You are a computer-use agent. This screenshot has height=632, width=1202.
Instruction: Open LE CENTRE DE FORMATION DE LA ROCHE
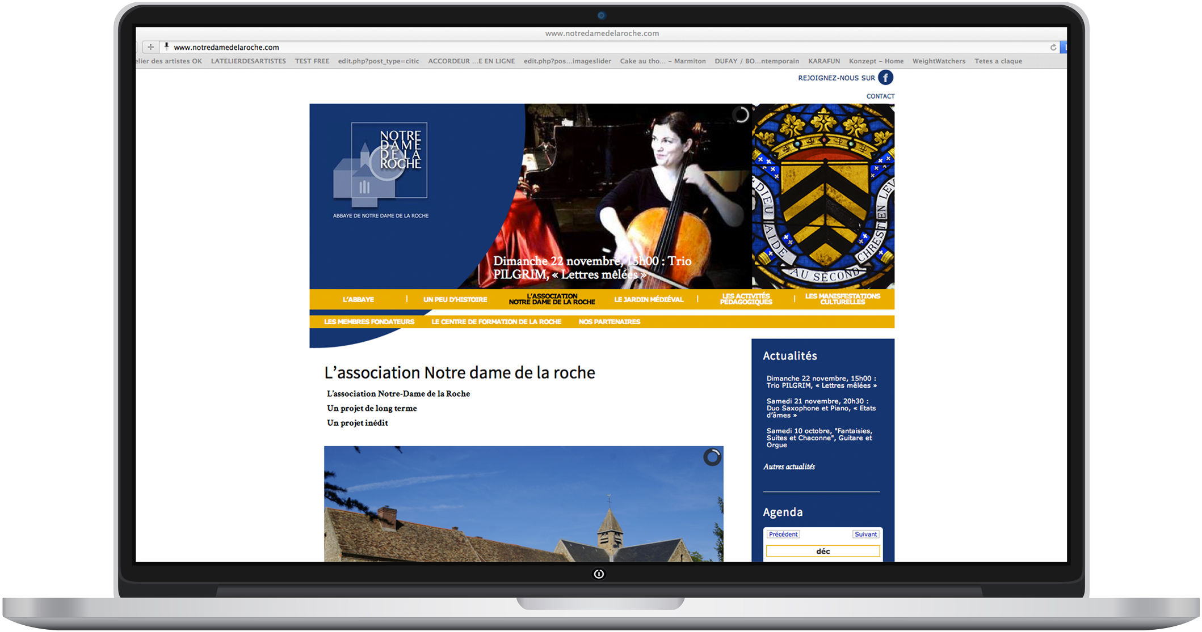pos(496,322)
